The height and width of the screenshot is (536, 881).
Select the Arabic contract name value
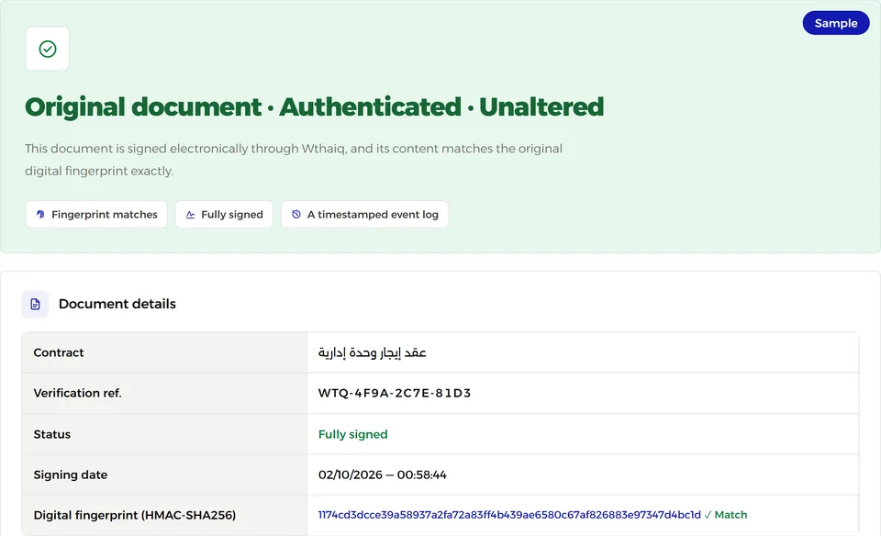point(372,352)
